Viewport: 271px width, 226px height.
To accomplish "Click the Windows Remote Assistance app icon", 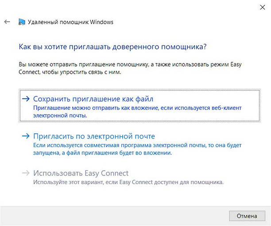I will point(22,22).
